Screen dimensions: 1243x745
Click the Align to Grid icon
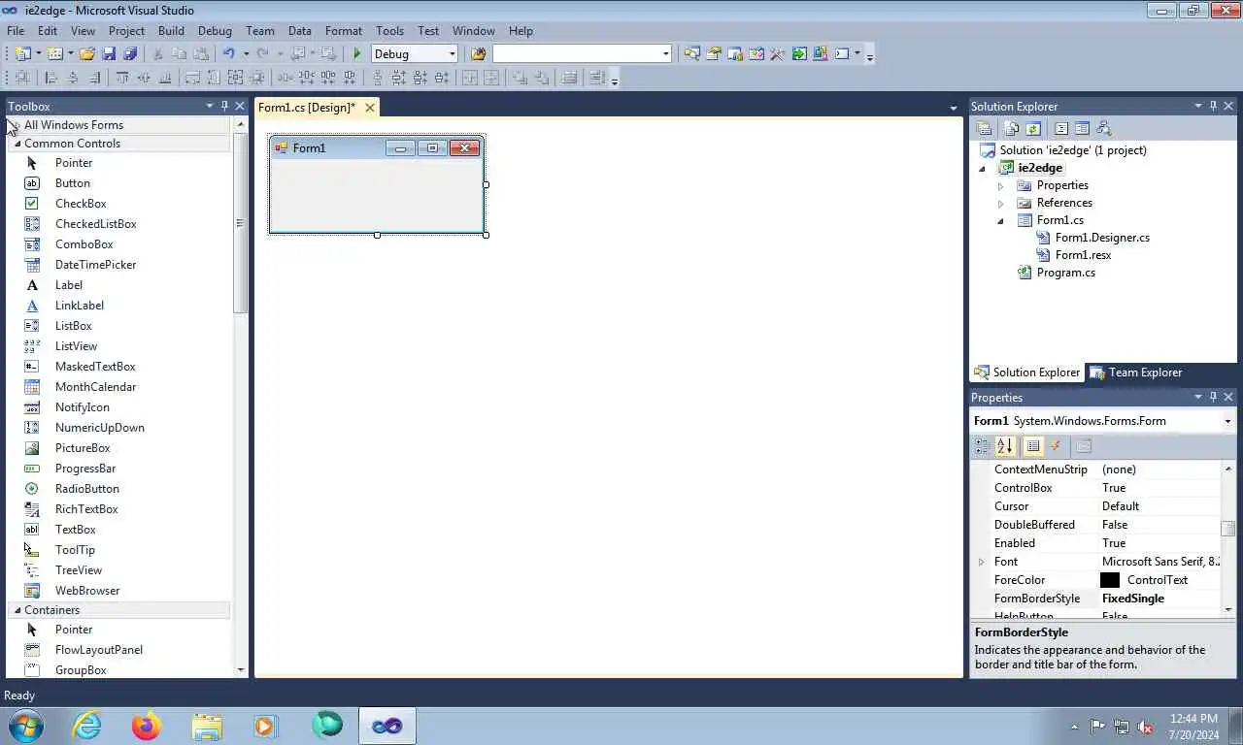[x=22, y=78]
